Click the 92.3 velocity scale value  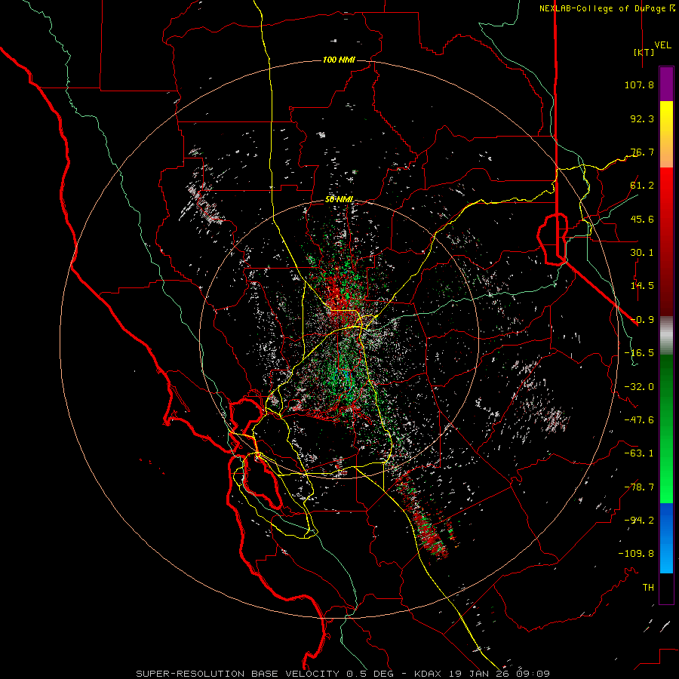pos(642,118)
